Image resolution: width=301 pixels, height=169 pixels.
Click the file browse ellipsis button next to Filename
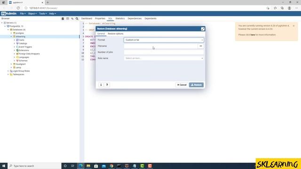(x=201, y=46)
